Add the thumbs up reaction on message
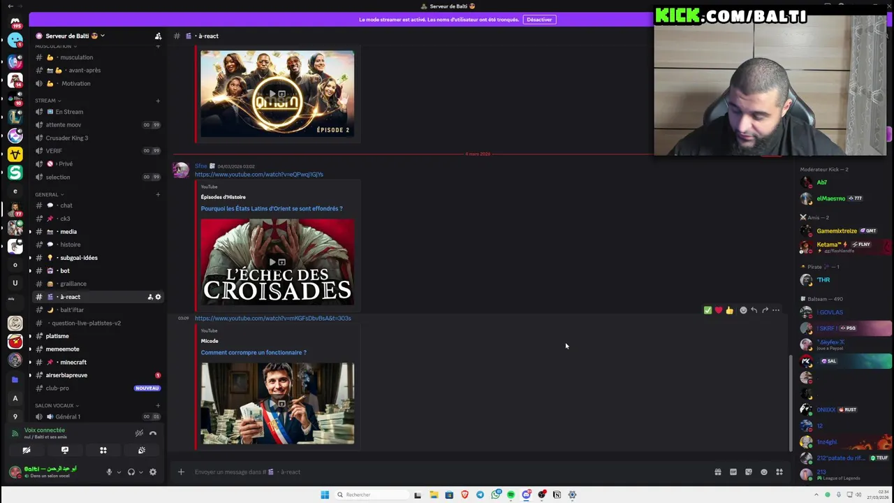The height and width of the screenshot is (503, 894). 729,310
